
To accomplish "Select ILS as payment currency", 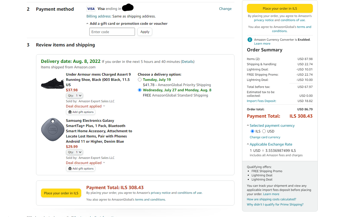I will (x=252, y=131).
